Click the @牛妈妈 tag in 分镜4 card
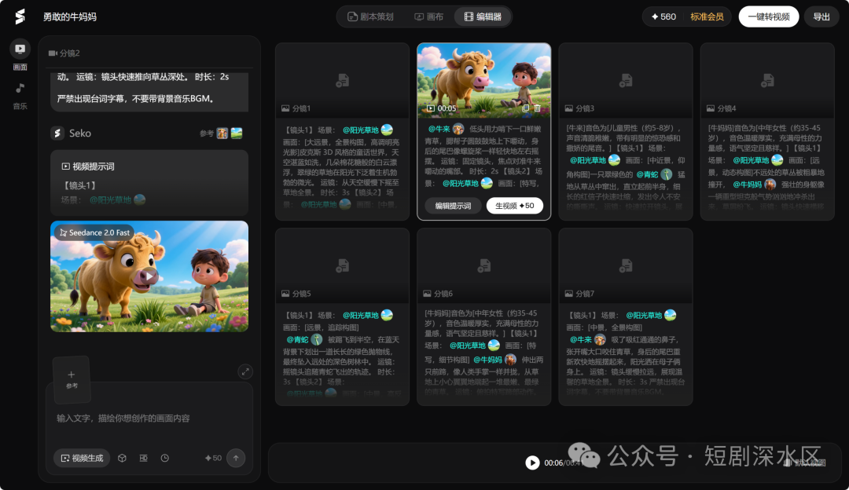The image size is (849, 490). 748,185
